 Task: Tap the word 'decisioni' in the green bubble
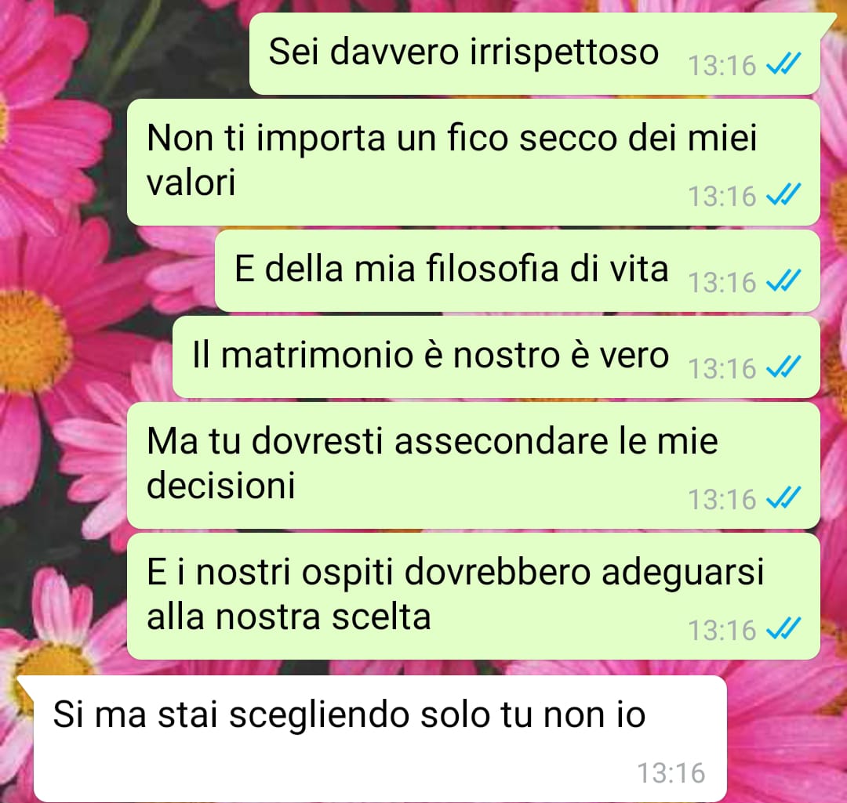click(221, 485)
